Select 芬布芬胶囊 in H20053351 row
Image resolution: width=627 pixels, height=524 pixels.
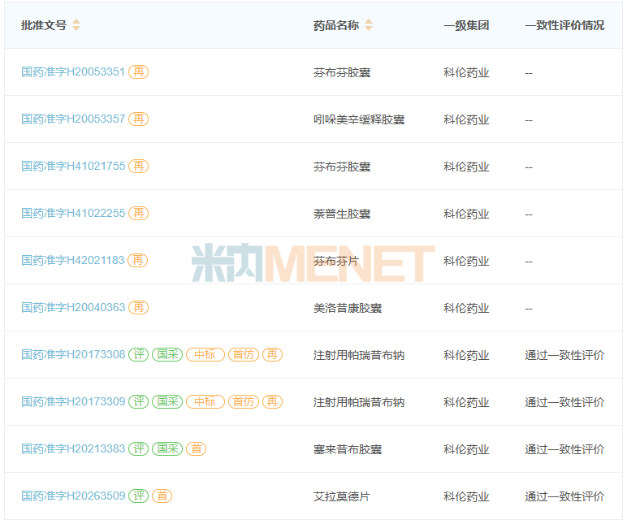pos(342,73)
